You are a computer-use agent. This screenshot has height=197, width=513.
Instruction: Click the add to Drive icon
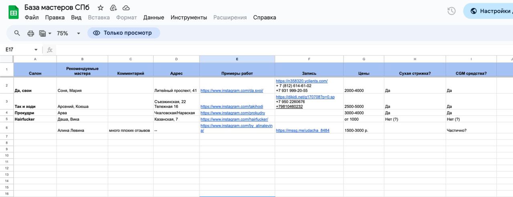pos(113,8)
